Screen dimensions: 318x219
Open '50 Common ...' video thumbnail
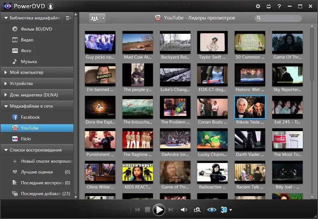(x=250, y=42)
